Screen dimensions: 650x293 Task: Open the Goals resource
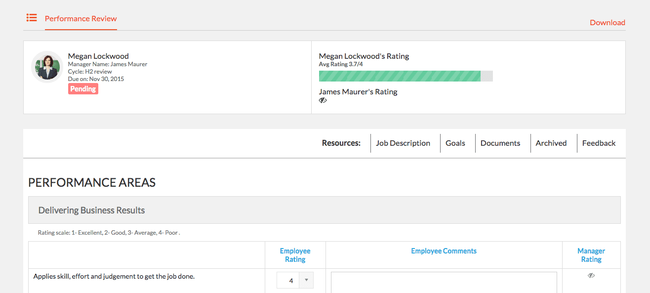455,143
